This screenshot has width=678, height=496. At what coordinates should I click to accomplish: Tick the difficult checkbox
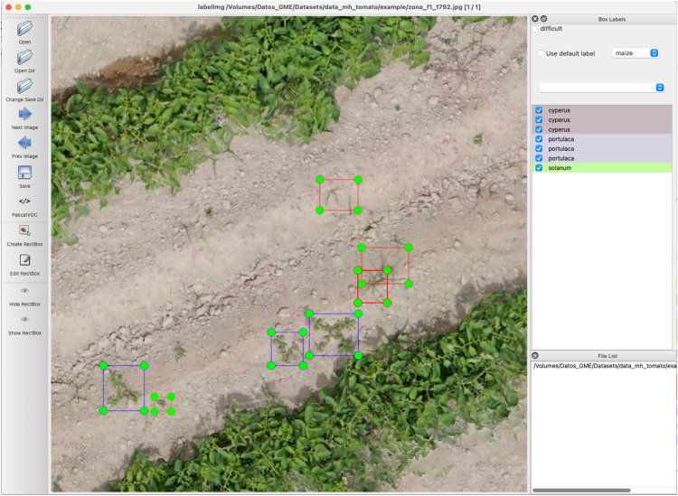point(535,29)
